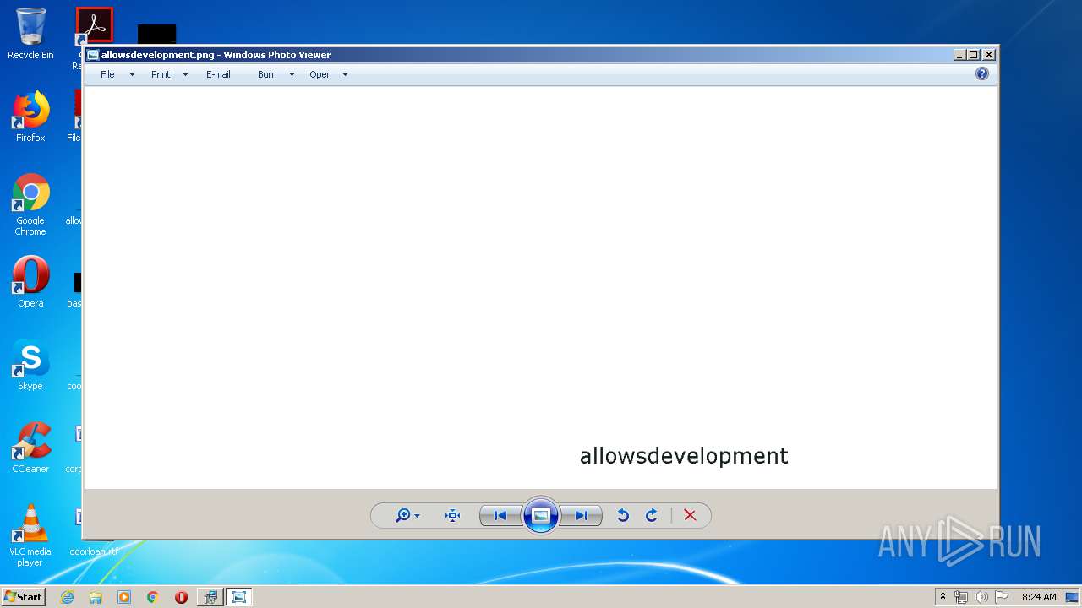Image resolution: width=1082 pixels, height=608 pixels.
Task: Open Photo Viewer help
Action: point(982,73)
